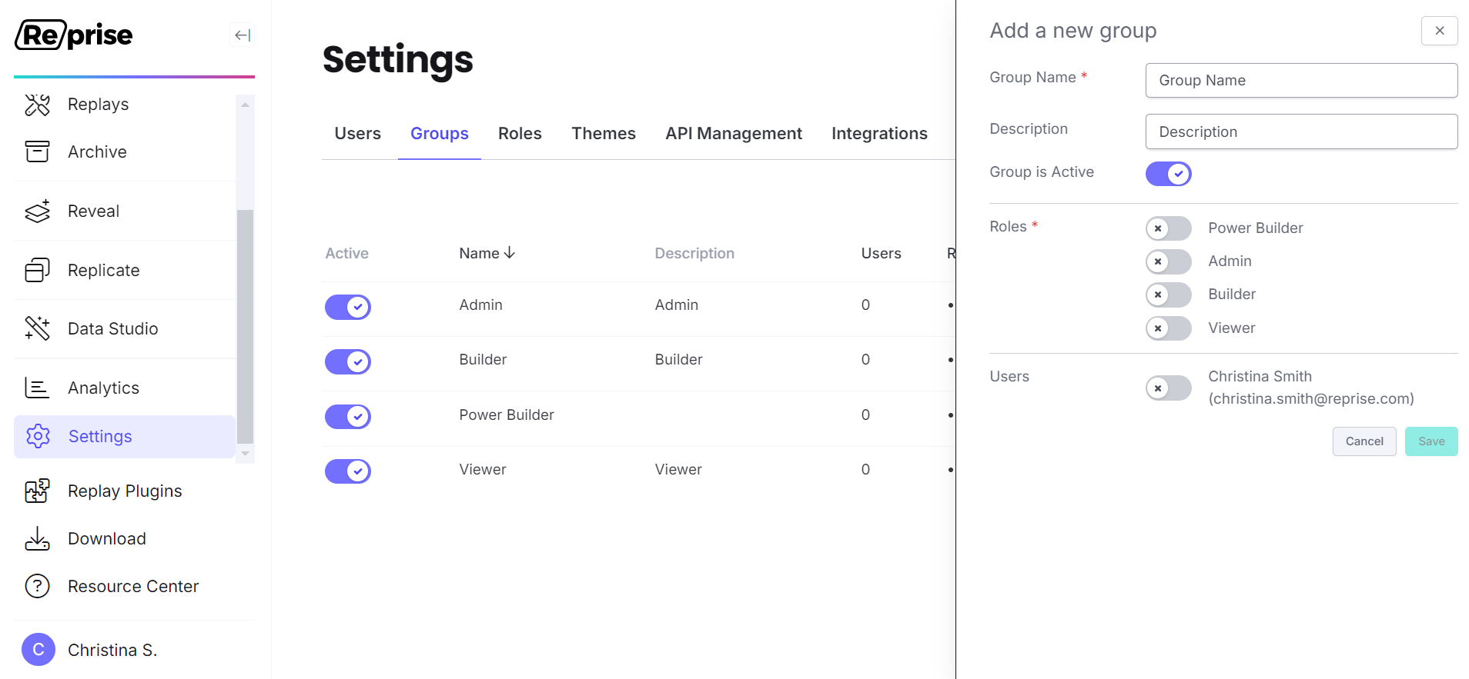Enable the Builder role toggle
Image resolution: width=1469 pixels, height=679 pixels.
[1168, 295]
